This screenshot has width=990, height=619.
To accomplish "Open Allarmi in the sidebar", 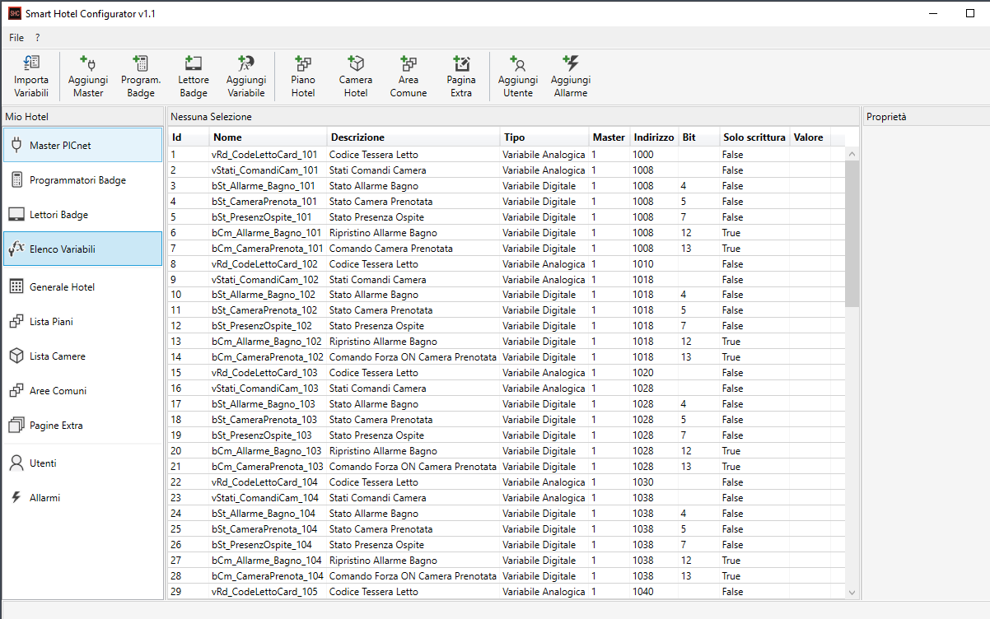I will (x=82, y=497).
